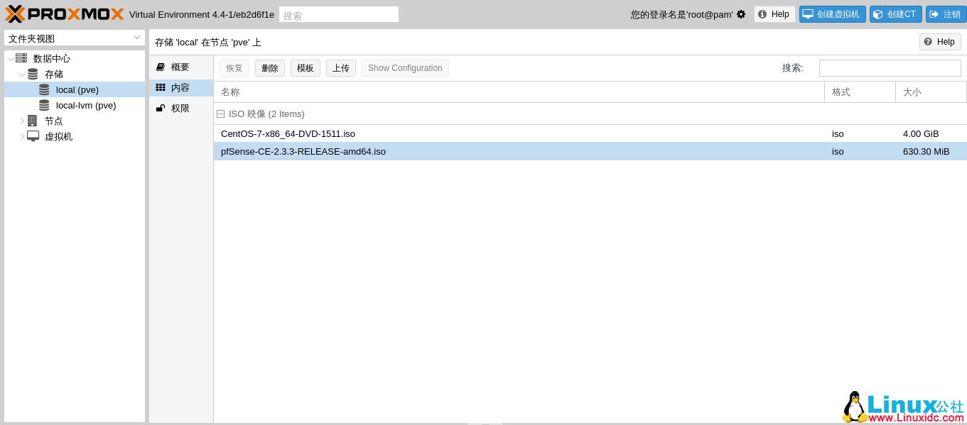
Task: Click the info icon in top Help button
Action: pos(762,14)
